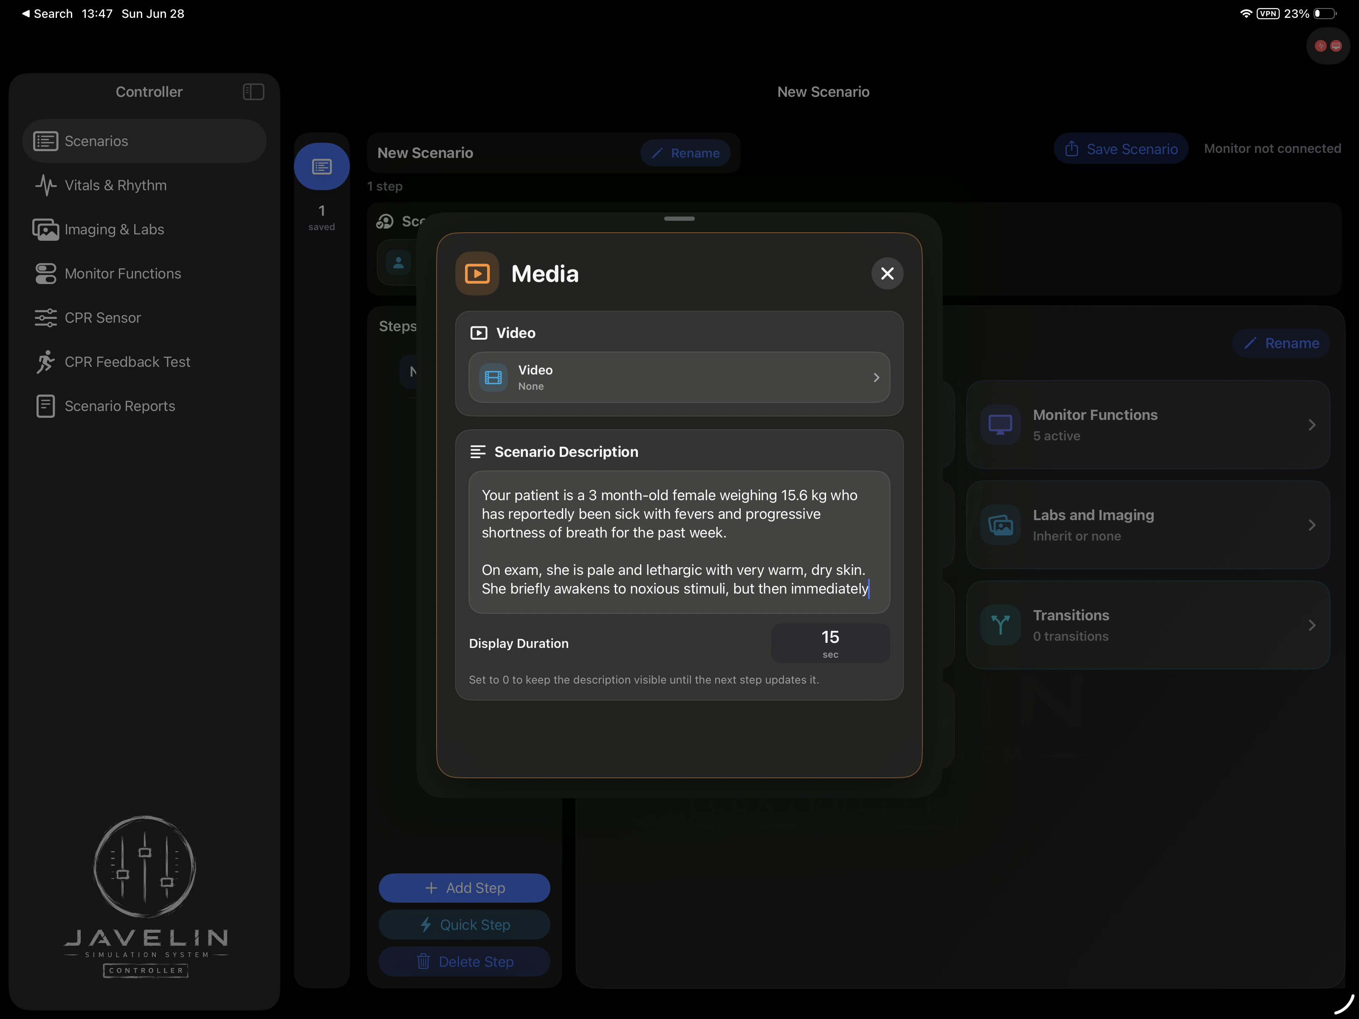Click the Scenario Description heading icon
This screenshot has height=1019, width=1359.
(x=477, y=451)
